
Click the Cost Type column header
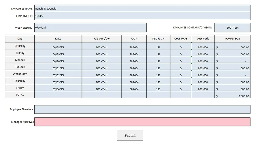(x=181, y=38)
